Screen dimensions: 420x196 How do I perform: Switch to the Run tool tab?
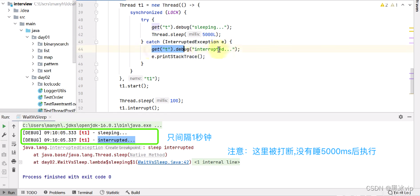tap(8, 192)
